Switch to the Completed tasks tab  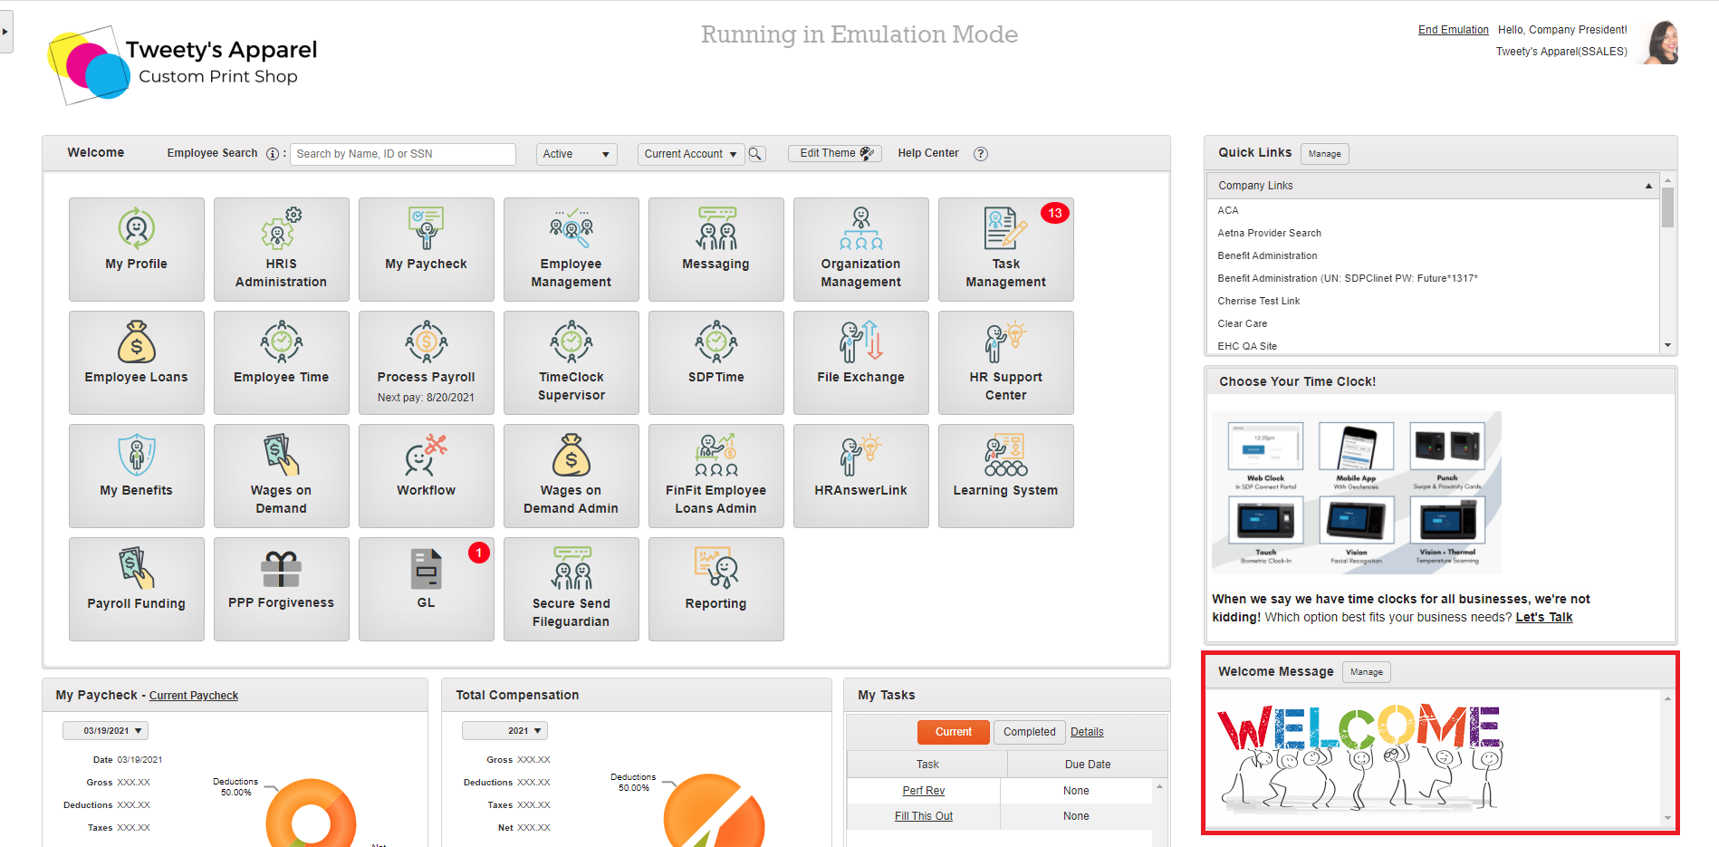click(1029, 732)
